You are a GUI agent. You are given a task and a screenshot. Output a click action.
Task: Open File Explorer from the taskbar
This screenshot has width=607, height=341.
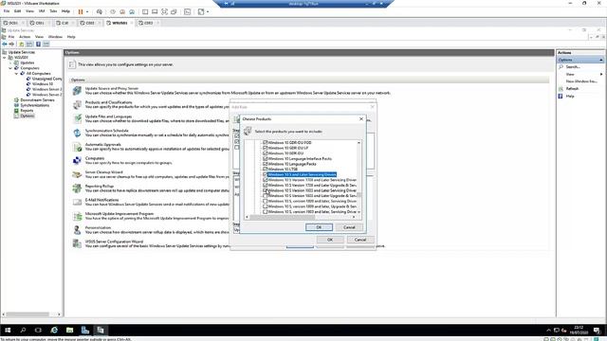69,330
